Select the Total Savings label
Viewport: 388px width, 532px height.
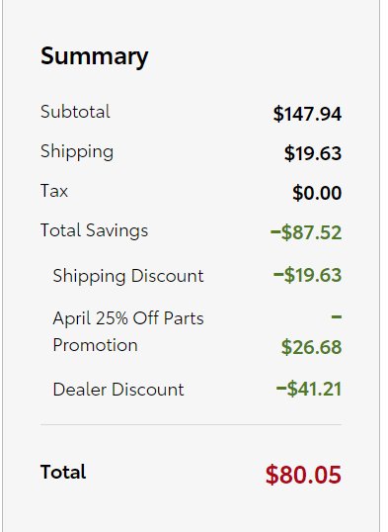pyautogui.click(x=94, y=231)
